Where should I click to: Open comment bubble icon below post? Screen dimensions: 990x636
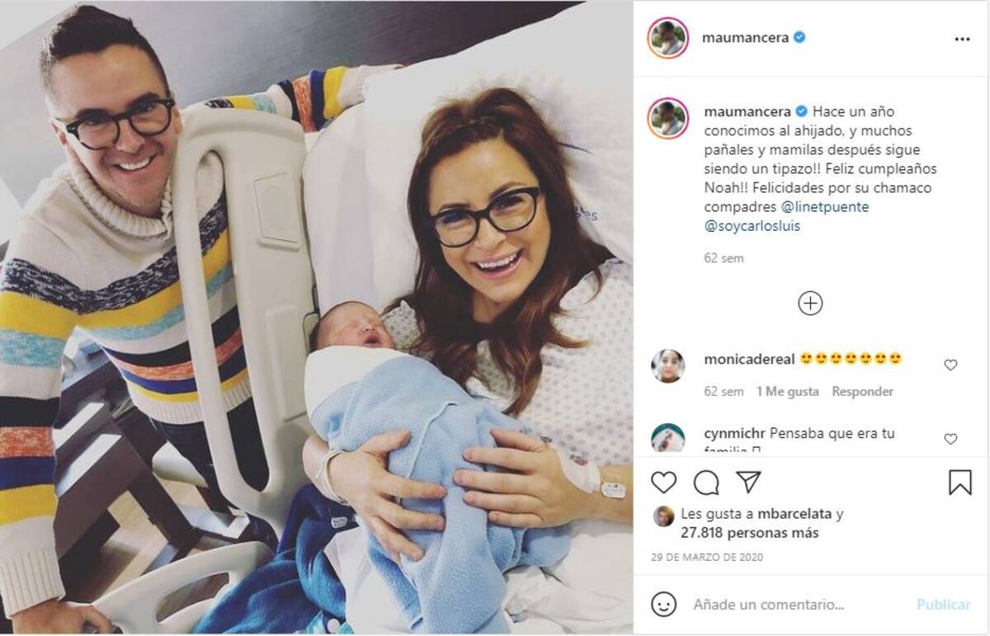[x=706, y=483]
